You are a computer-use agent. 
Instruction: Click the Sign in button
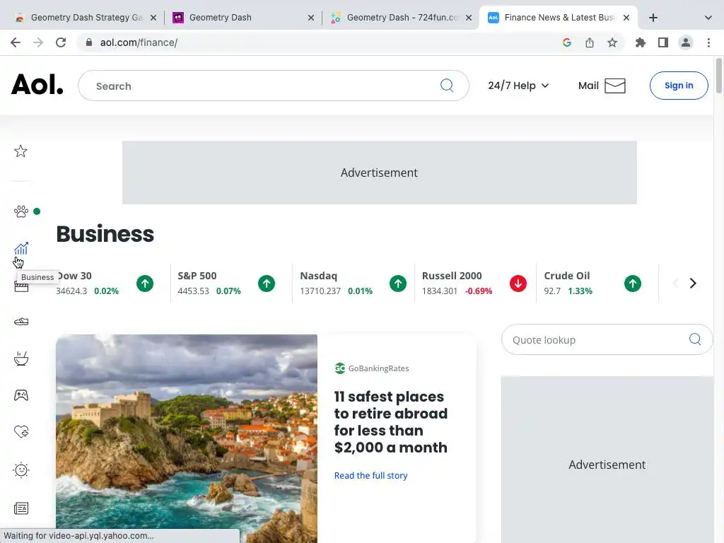[x=679, y=86]
